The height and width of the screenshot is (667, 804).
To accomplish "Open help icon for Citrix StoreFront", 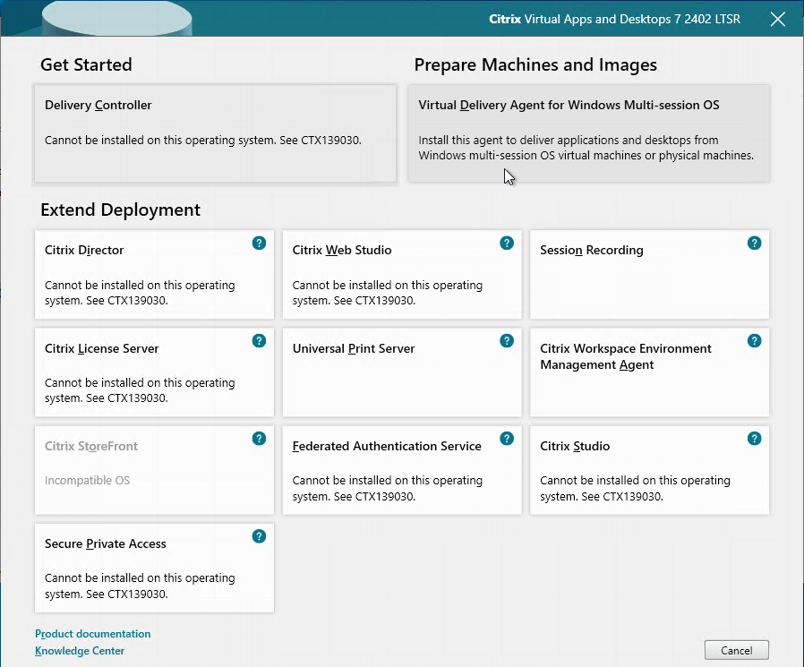I will click(x=259, y=439).
